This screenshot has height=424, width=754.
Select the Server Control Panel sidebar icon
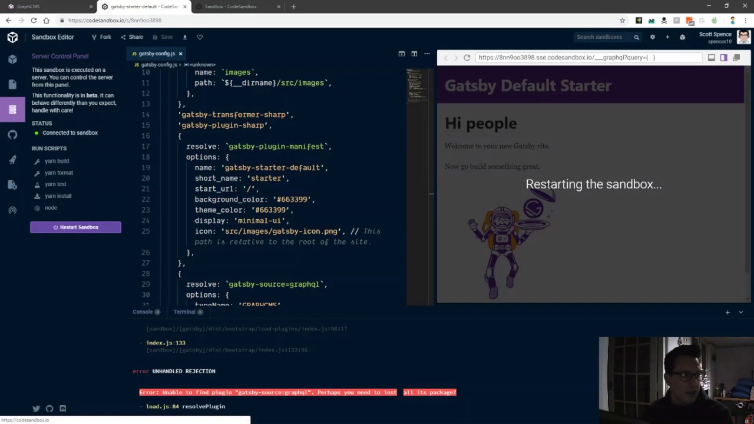click(12, 110)
